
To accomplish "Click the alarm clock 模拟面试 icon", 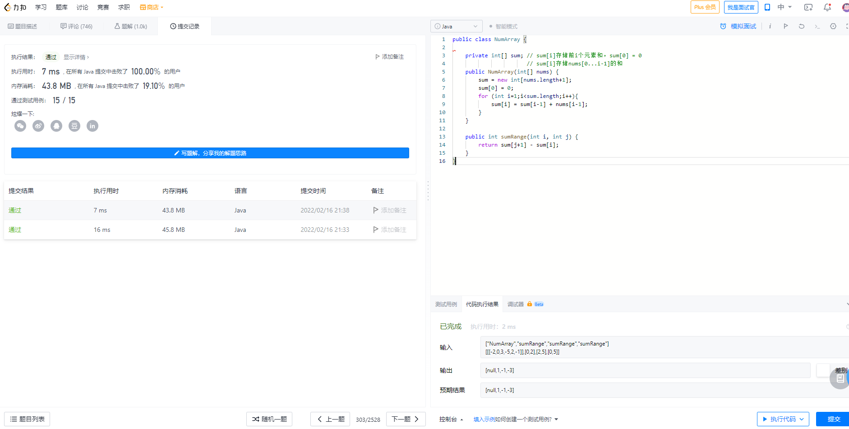I will coord(723,26).
